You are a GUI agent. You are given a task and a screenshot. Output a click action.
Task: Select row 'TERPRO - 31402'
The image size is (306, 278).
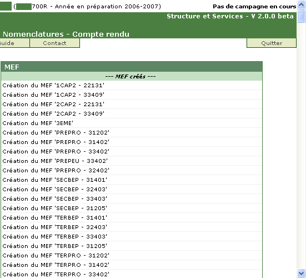tap(132, 265)
